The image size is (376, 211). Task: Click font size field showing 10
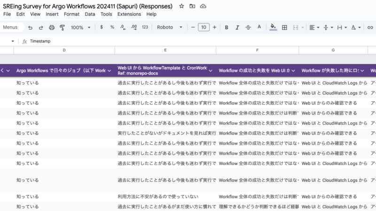[204, 27]
